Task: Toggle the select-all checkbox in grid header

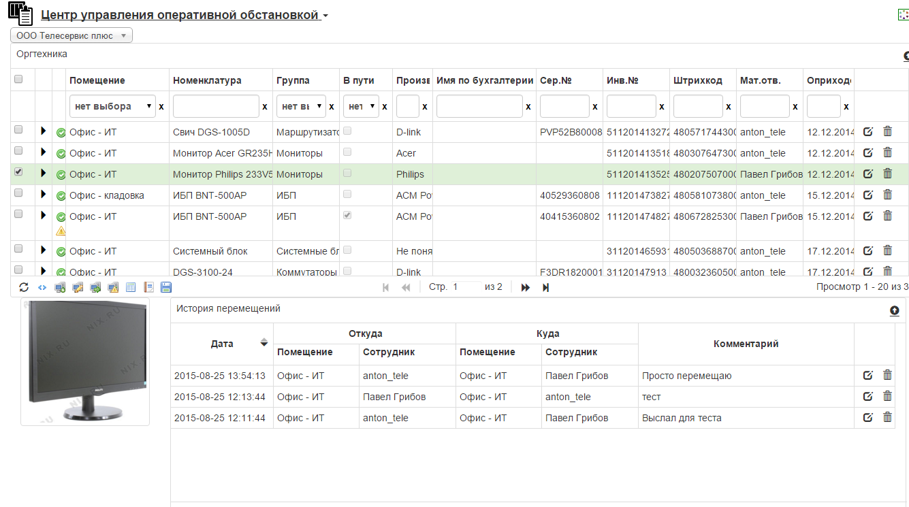Action: 18,80
